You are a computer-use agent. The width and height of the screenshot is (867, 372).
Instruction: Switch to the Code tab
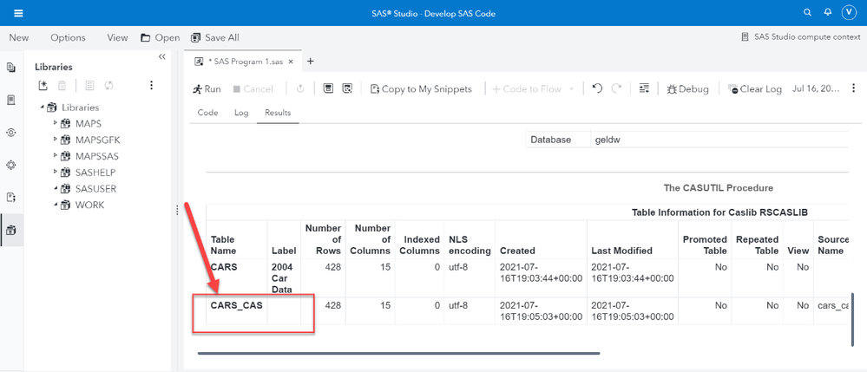click(x=207, y=113)
